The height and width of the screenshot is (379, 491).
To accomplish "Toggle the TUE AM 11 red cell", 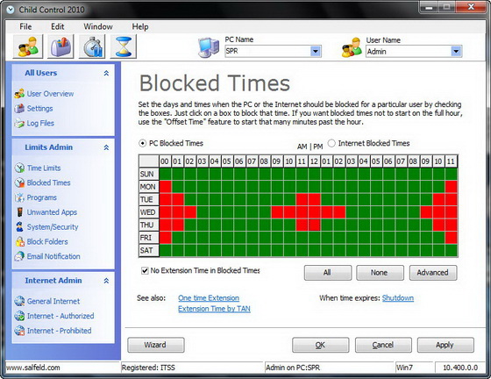I will [x=302, y=199].
